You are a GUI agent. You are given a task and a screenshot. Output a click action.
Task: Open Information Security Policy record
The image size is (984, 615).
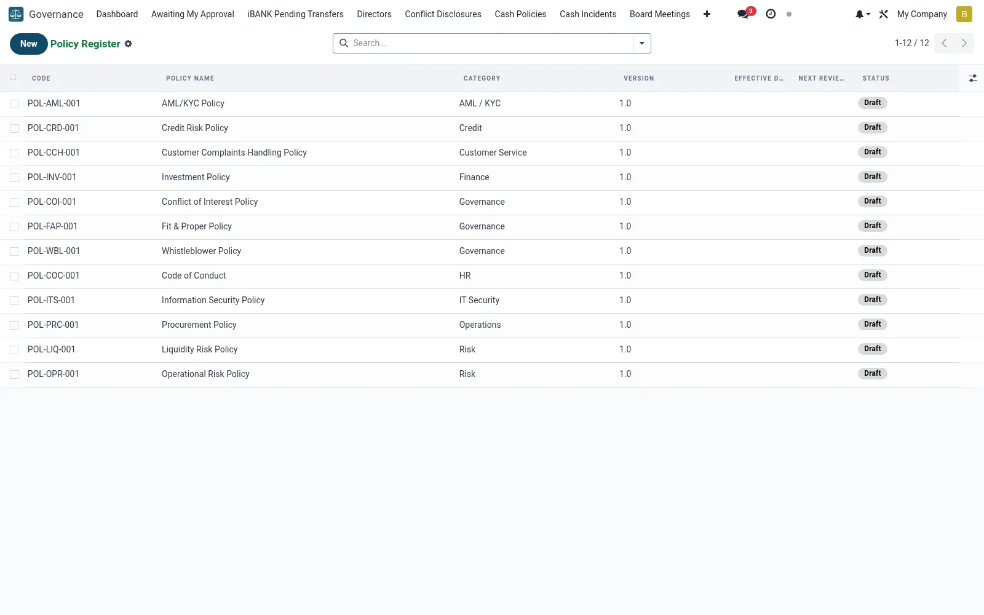(213, 300)
